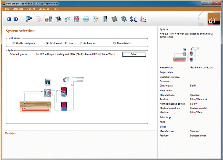223x160 pixels.
Task: Open the $€ financial analysis icon
Action: pyautogui.click(x=133, y=19)
